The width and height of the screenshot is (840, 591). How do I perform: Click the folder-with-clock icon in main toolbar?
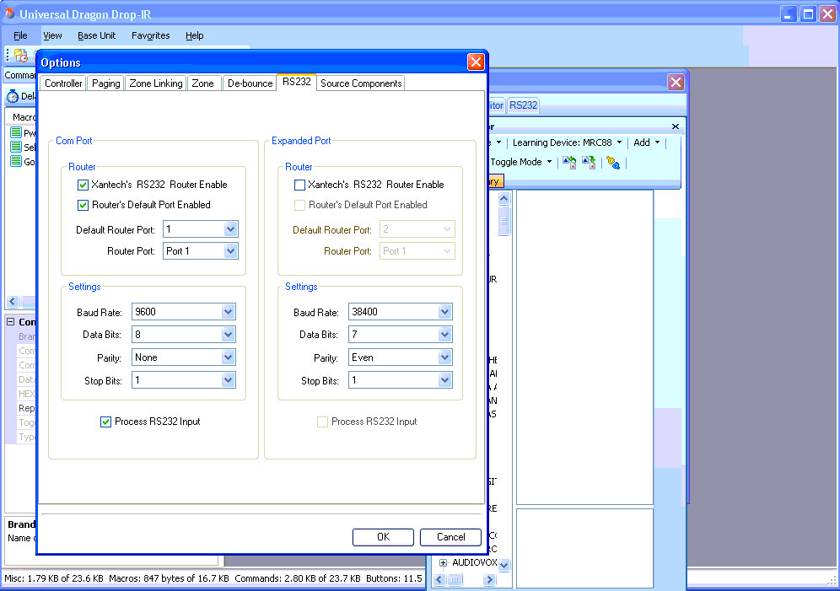click(21, 55)
